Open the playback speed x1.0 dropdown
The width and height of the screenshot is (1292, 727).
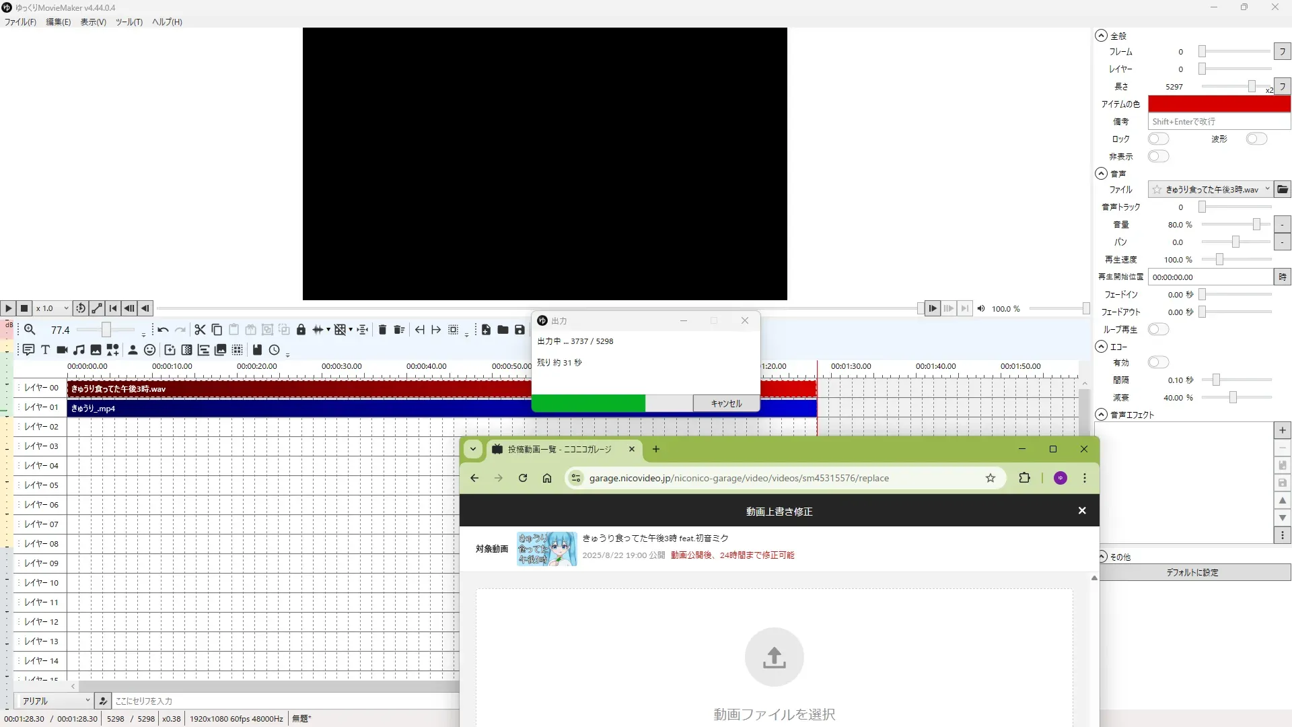pyautogui.click(x=52, y=308)
